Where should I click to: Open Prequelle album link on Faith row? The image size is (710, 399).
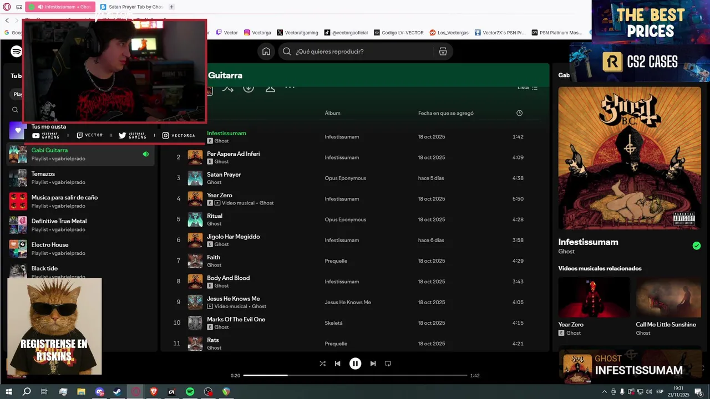point(336,261)
